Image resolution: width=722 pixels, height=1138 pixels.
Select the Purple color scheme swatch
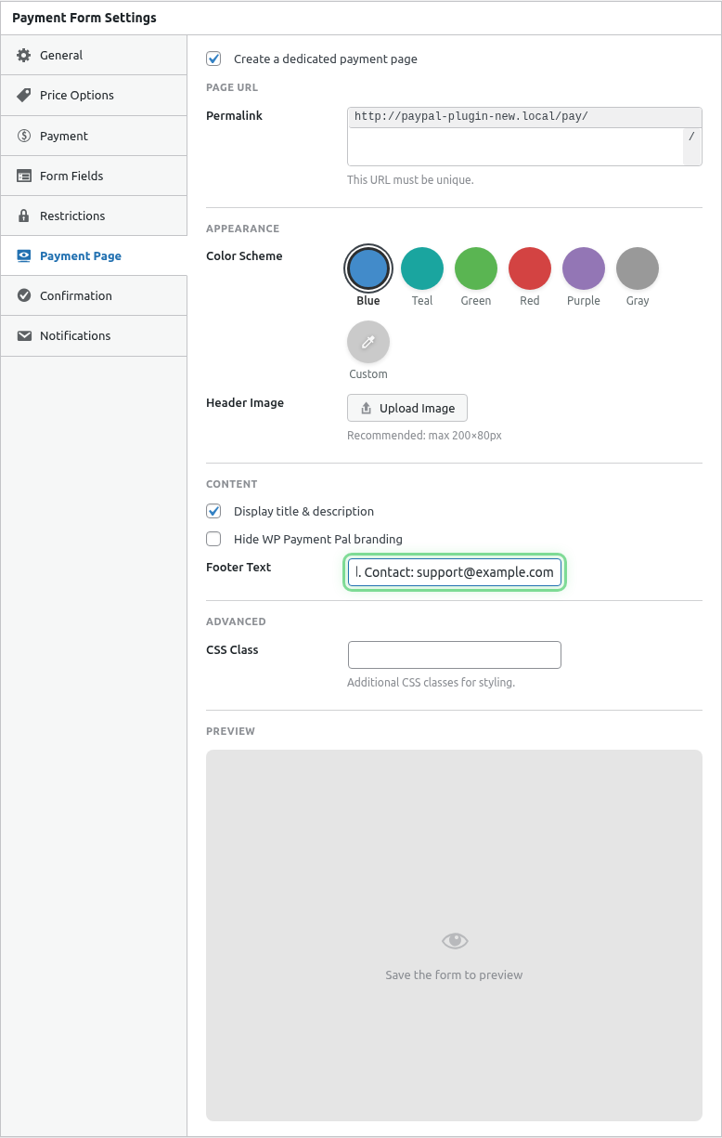tap(583, 267)
